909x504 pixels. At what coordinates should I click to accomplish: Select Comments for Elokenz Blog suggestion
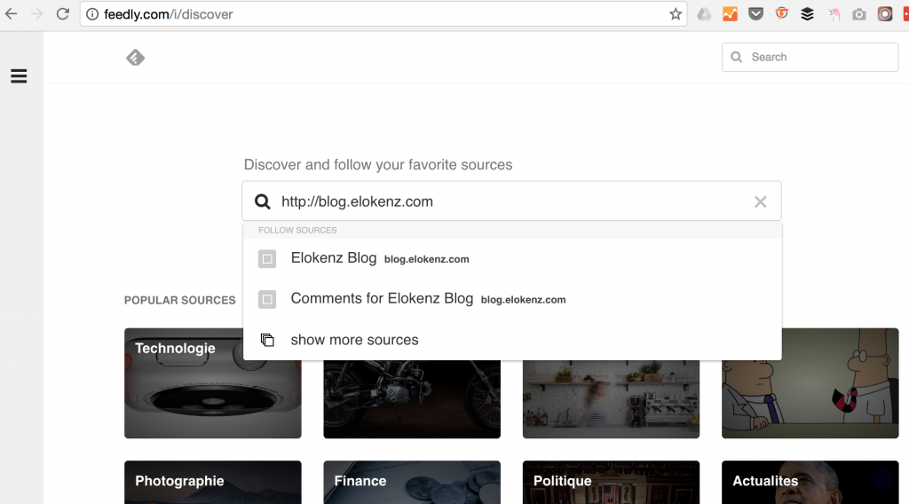[x=382, y=298]
